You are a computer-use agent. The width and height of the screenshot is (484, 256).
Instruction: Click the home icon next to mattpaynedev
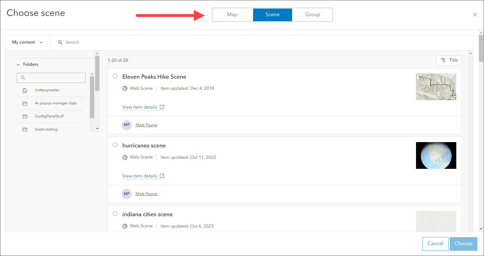pos(25,90)
